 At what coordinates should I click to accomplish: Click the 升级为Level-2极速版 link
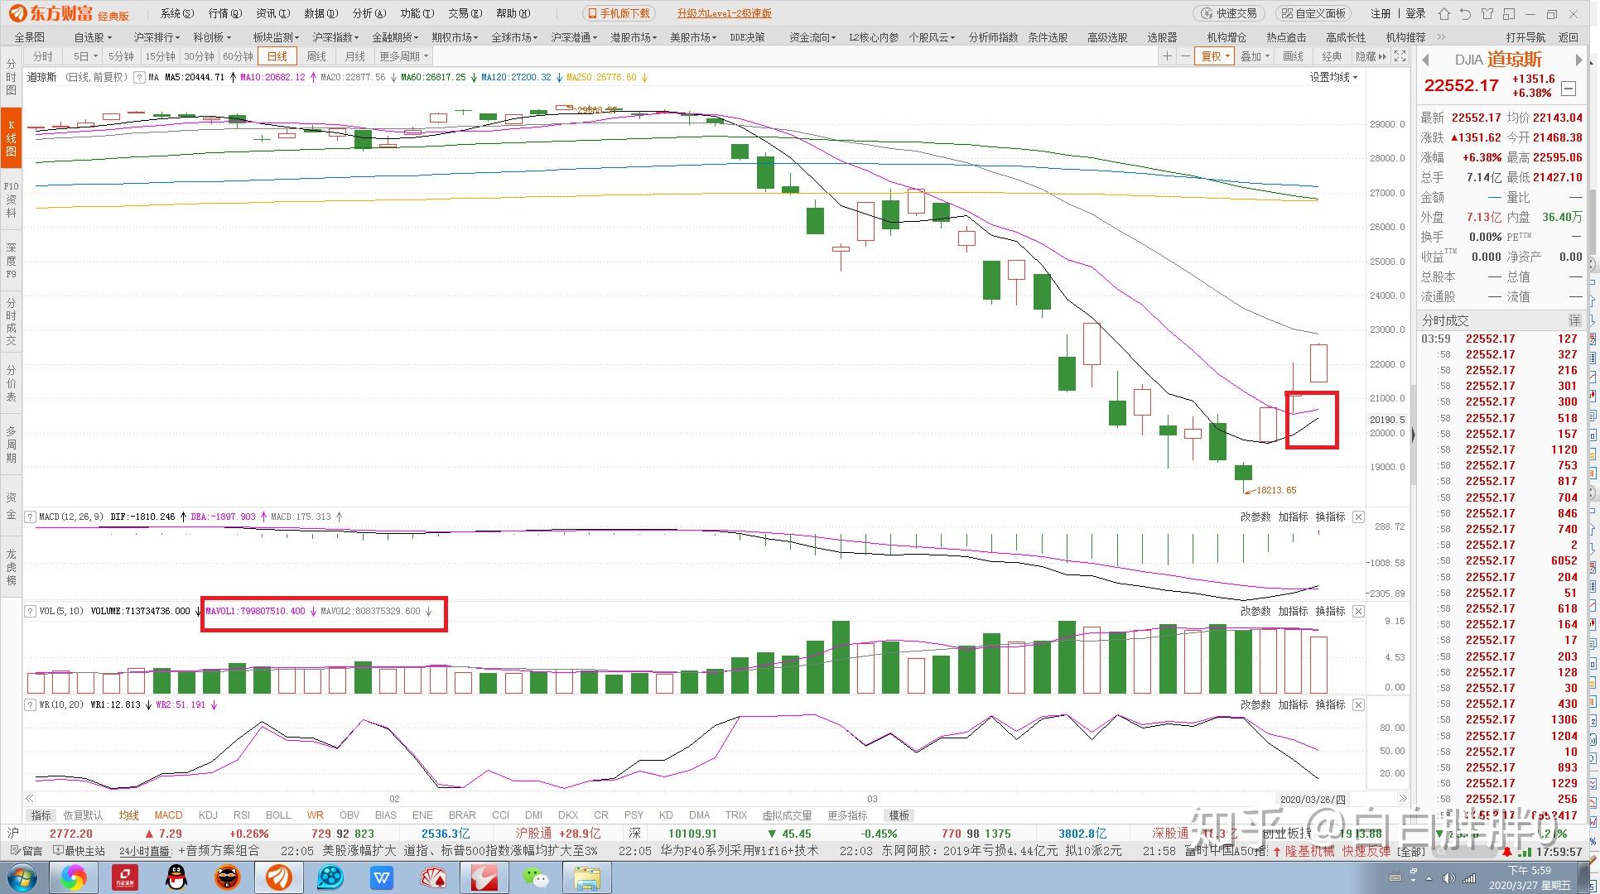click(724, 13)
